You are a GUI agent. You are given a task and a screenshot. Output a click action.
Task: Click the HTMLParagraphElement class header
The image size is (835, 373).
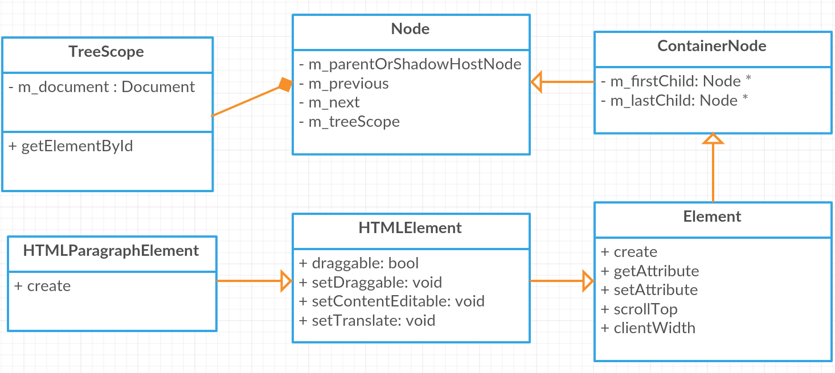(112, 251)
